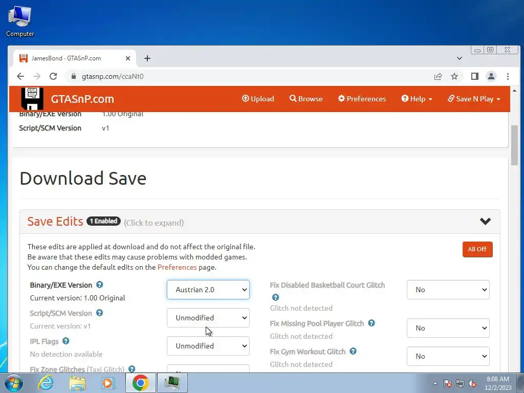Open Script/SCM Version Unmodified dropdown
Image resolution: width=524 pixels, height=393 pixels.
click(208, 317)
